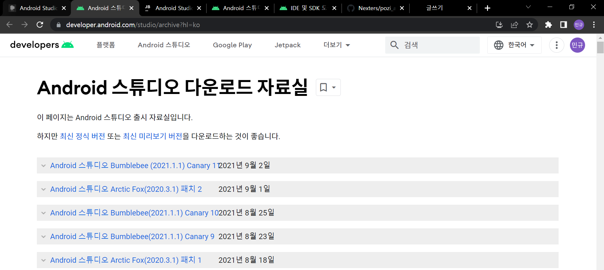Reload the current page
Screen dimensions: 604x270
(40, 25)
